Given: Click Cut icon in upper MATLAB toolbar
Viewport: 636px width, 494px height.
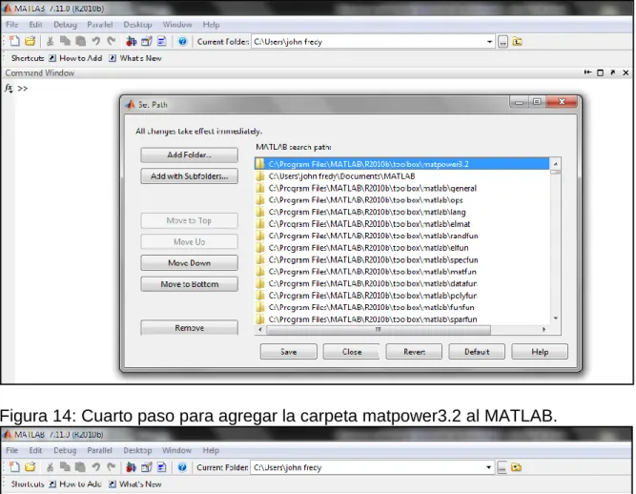Looking at the screenshot, I should pos(50,41).
